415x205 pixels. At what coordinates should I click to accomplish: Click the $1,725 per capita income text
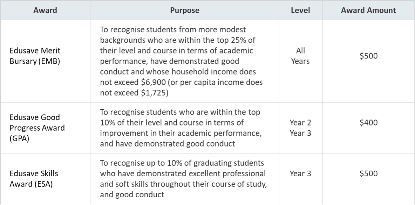coord(154,93)
